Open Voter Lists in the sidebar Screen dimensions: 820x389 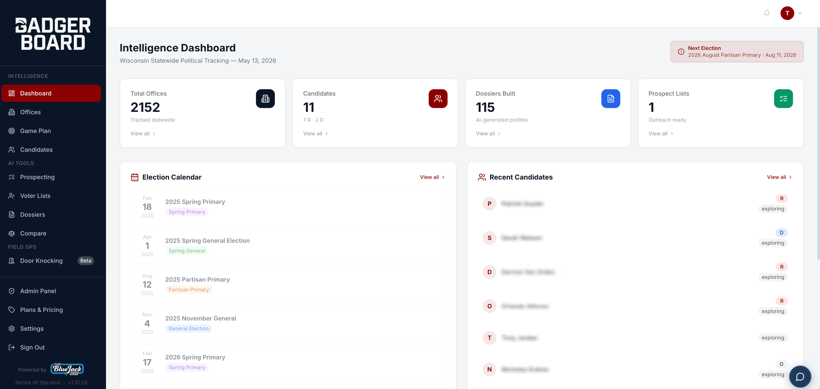tap(51, 196)
